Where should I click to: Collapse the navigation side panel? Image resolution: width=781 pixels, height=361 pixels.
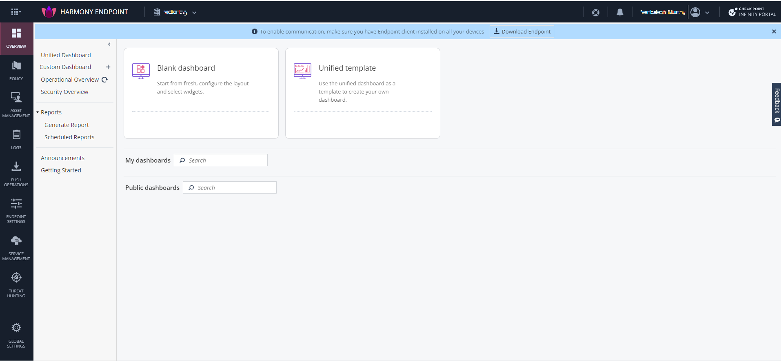click(109, 44)
